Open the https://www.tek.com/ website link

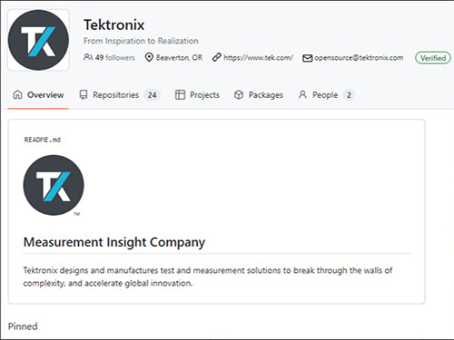[258, 58]
